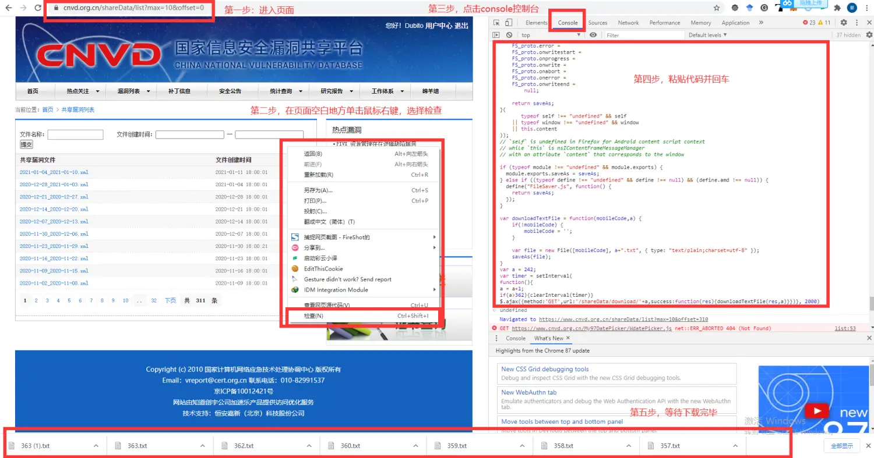The width and height of the screenshot is (874, 458).
Task: Switch to the Elements tab
Action: tap(536, 23)
